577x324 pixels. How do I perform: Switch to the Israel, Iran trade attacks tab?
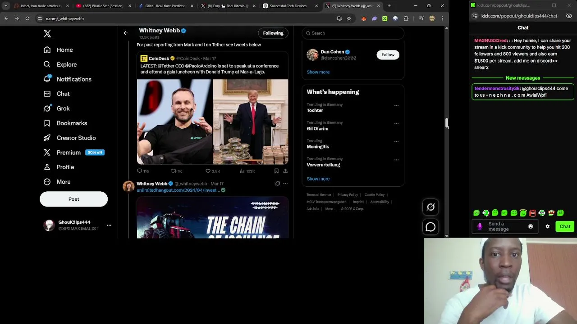(x=41, y=6)
